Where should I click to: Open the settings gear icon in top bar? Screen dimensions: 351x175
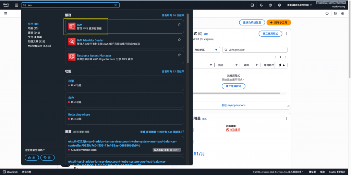279,5
